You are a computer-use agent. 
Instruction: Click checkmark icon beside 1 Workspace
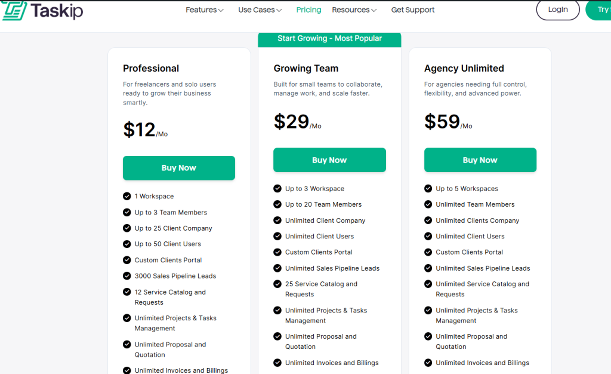coord(126,196)
